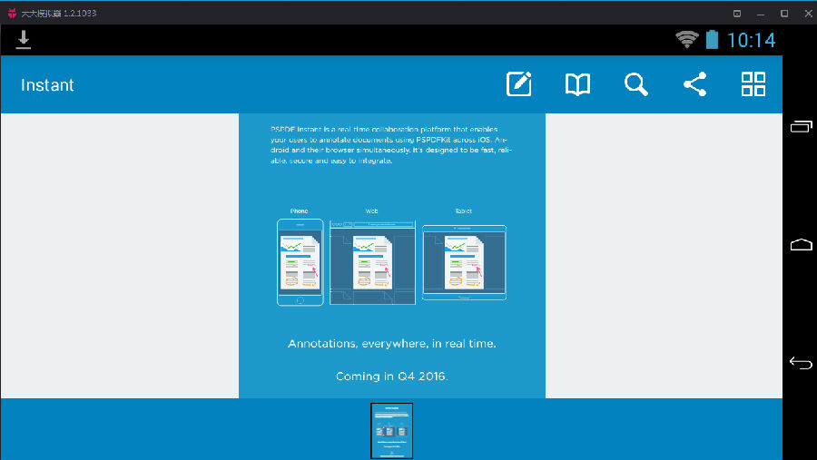Open the annotation editing pencil tool
The width and height of the screenshot is (817, 460).
point(518,84)
